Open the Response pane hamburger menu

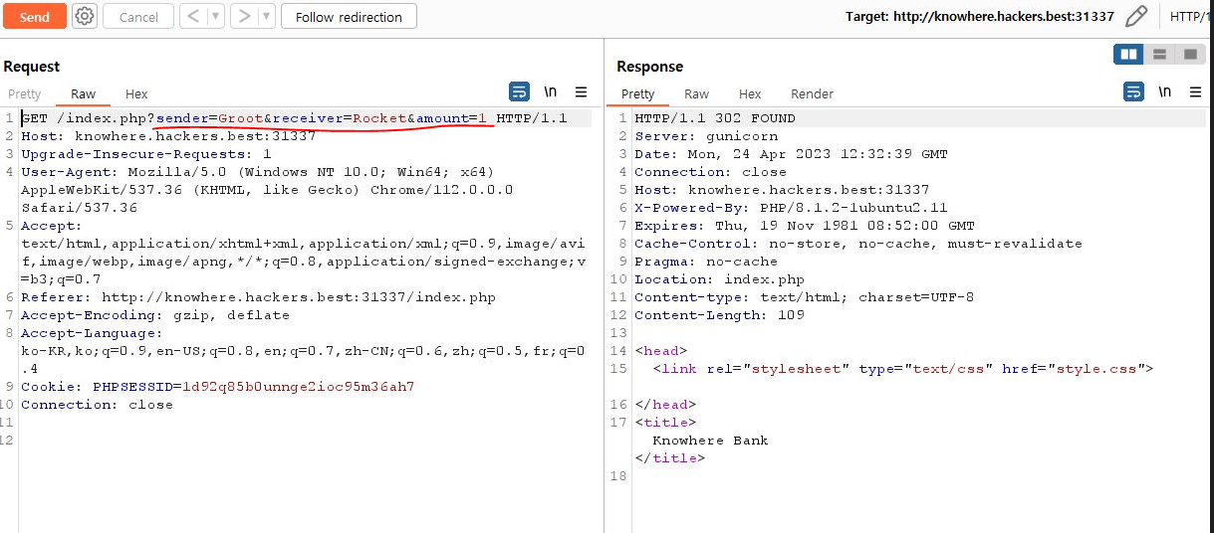point(1197,91)
